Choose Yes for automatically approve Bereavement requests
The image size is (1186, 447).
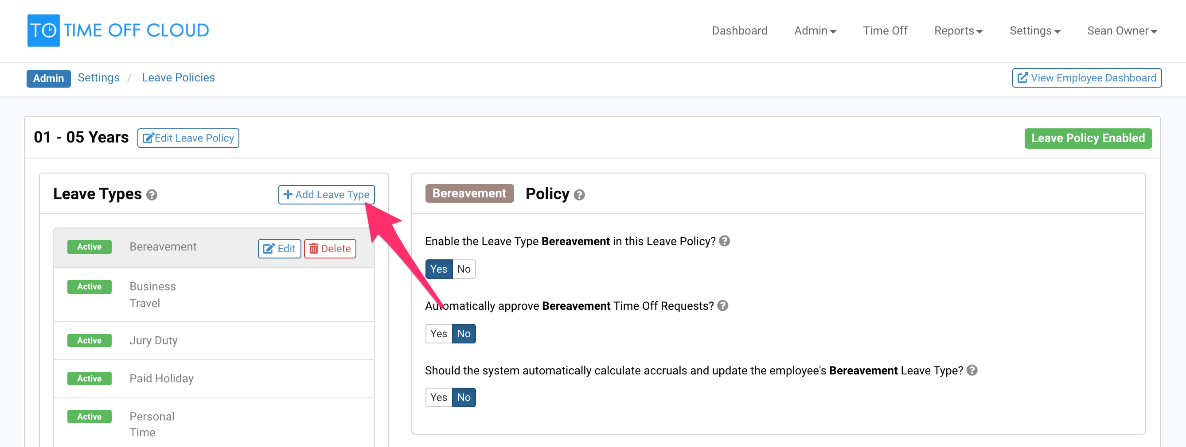pyautogui.click(x=439, y=334)
